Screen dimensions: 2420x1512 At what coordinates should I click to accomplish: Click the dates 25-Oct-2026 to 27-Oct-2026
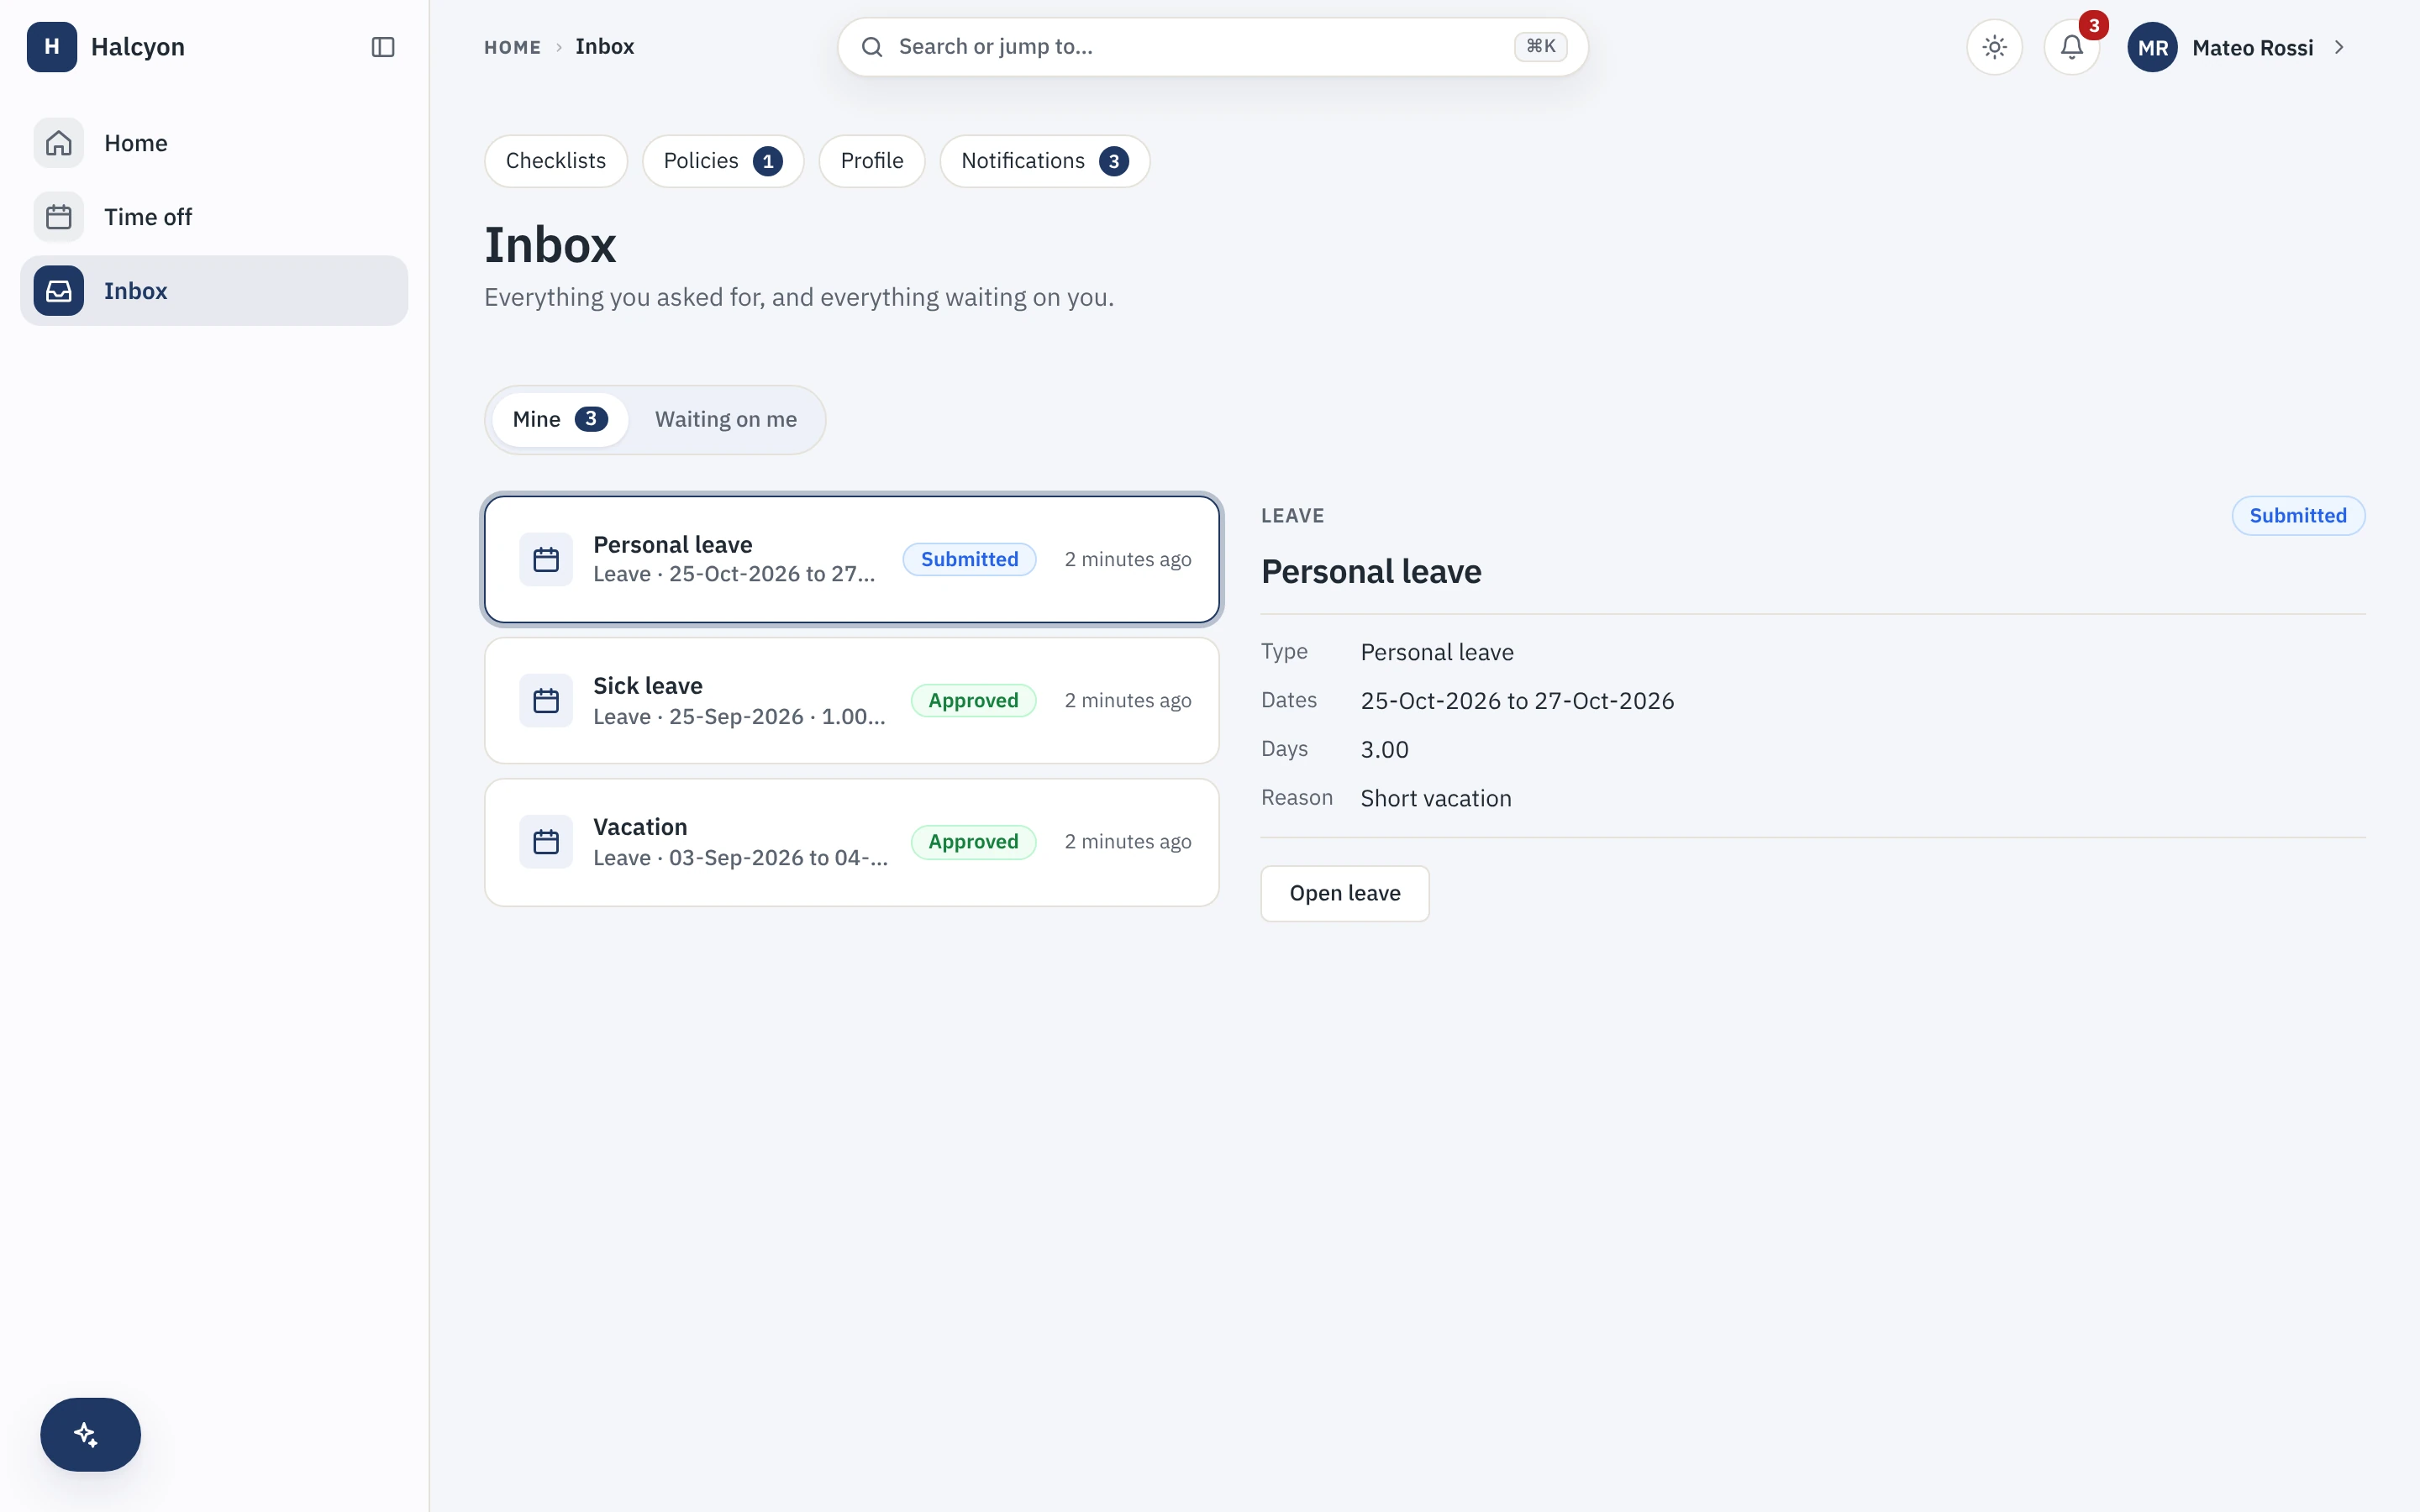[1517, 700]
